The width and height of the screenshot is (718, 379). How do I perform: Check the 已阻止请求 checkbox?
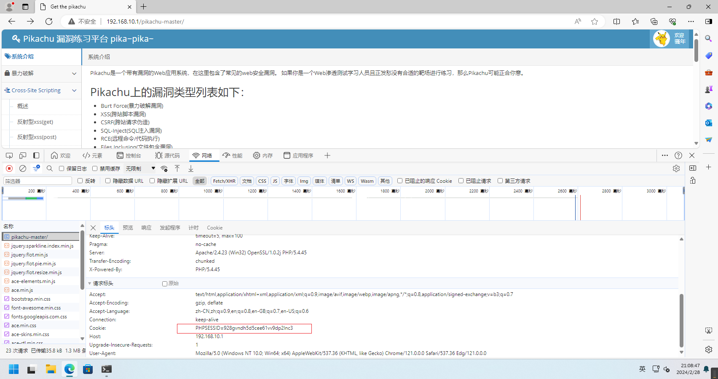(461, 181)
